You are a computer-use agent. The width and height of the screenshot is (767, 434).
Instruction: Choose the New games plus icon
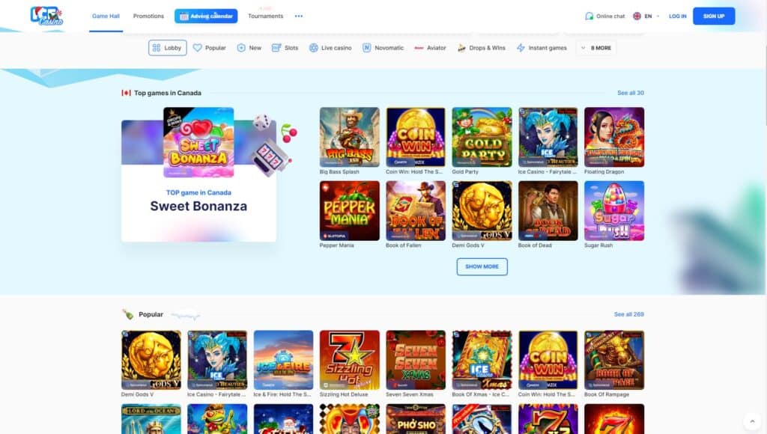pos(241,48)
